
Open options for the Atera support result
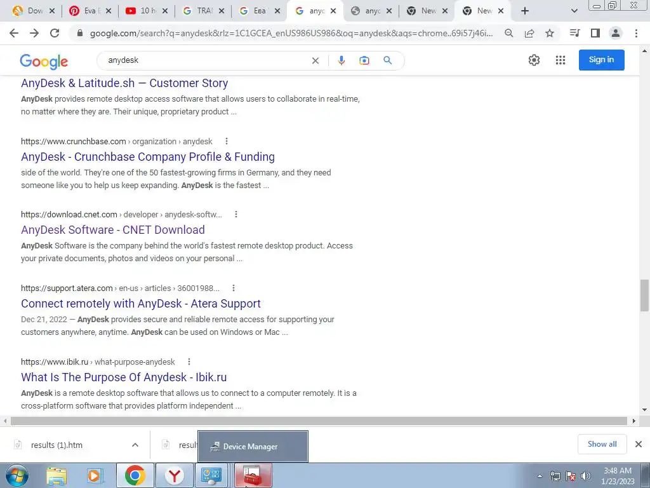(x=234, y=288)
